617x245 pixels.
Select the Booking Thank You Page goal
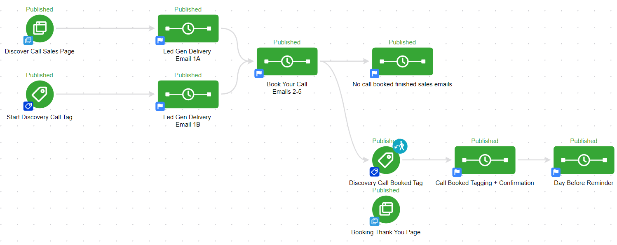pyautogui.click(x=386, y=209)
